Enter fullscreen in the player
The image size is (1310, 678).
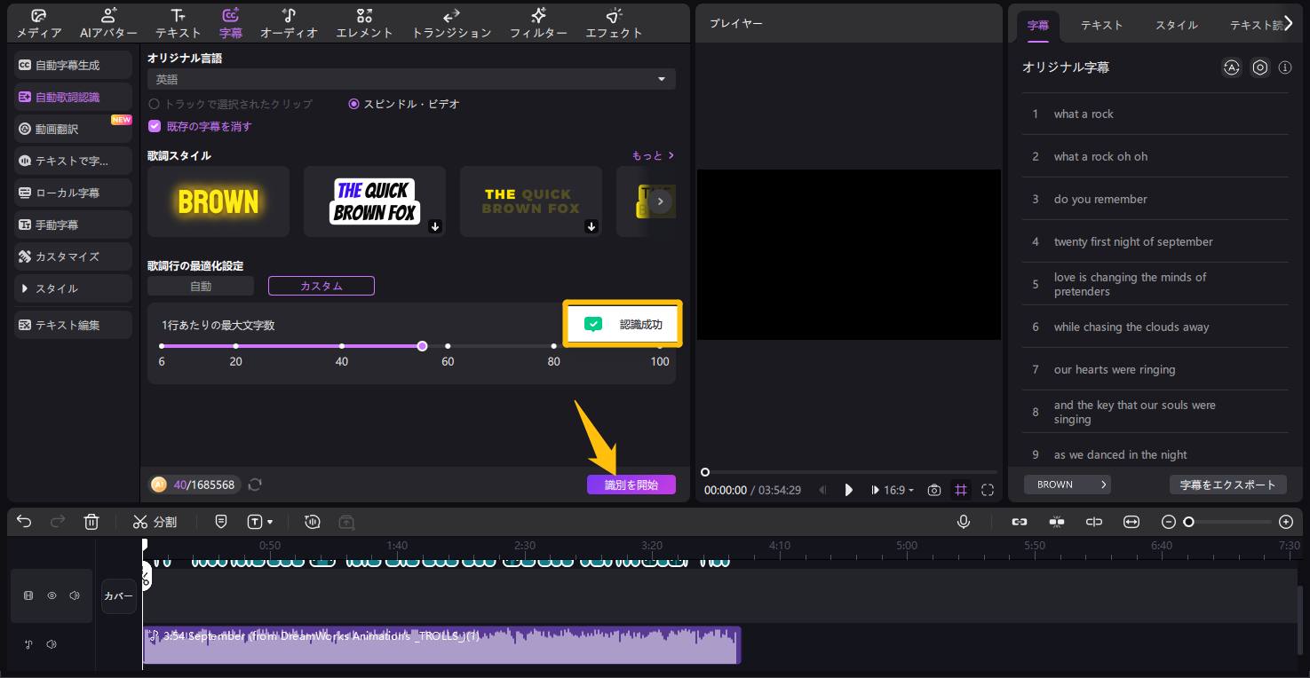pyautogui.click(x=988, y=490)
